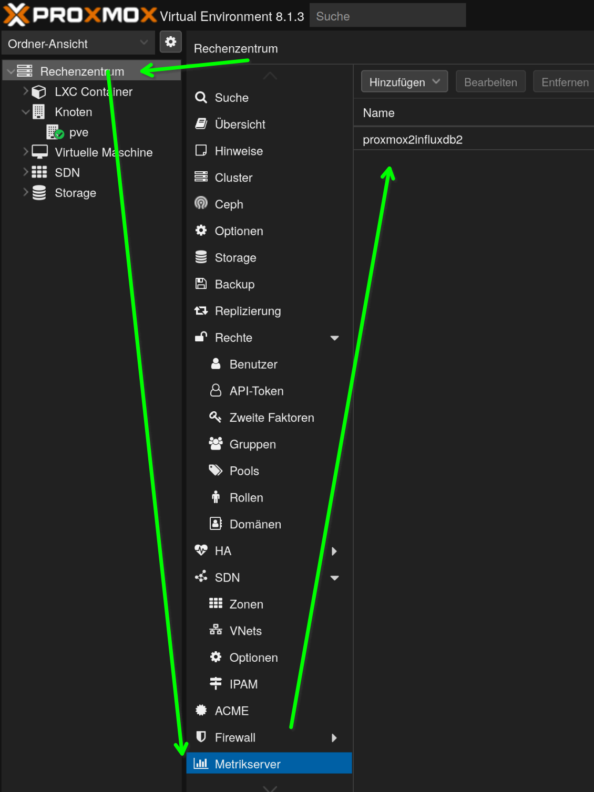
Task: Open the Ordner-Ansicht view dropdown
Action: pyautogui.click(x=78, y=44)
